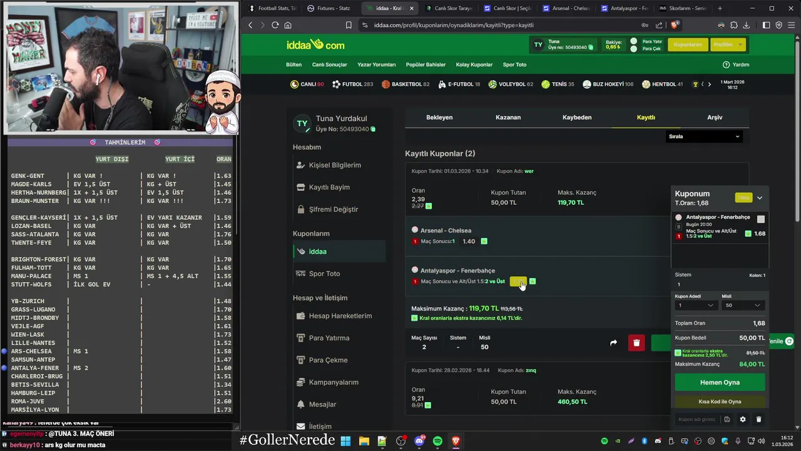Collapse the Kuponum panel chevron
The height and width of the screenshot is (451, 801).
click(760, 198)
